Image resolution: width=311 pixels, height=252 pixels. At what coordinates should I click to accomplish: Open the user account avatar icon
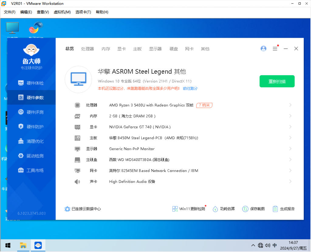coord(263,48)
